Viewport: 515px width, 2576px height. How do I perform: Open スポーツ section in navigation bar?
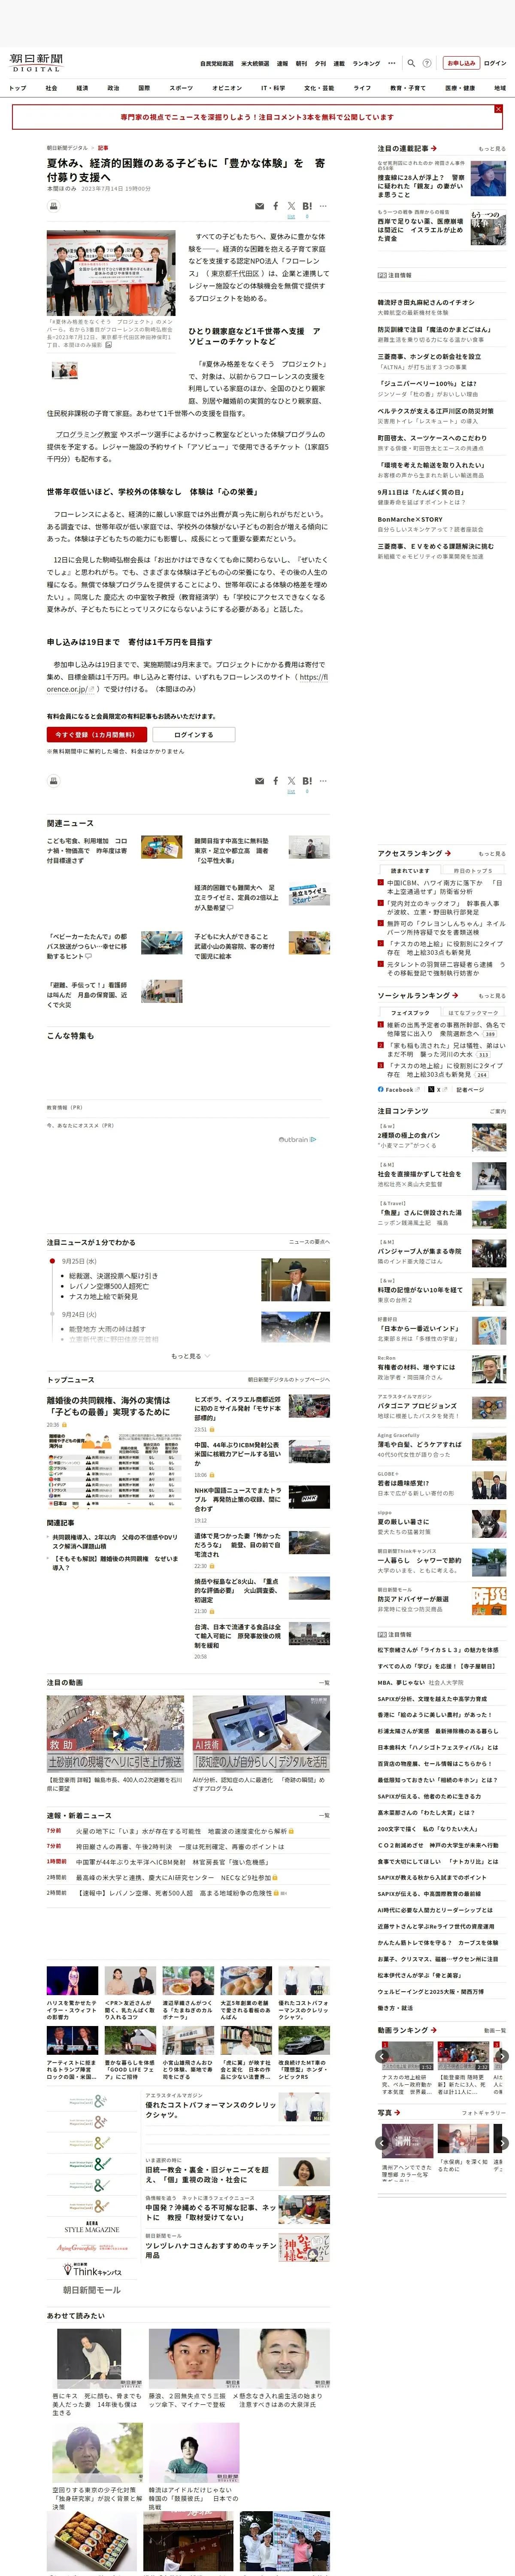[x=181, y=88]
